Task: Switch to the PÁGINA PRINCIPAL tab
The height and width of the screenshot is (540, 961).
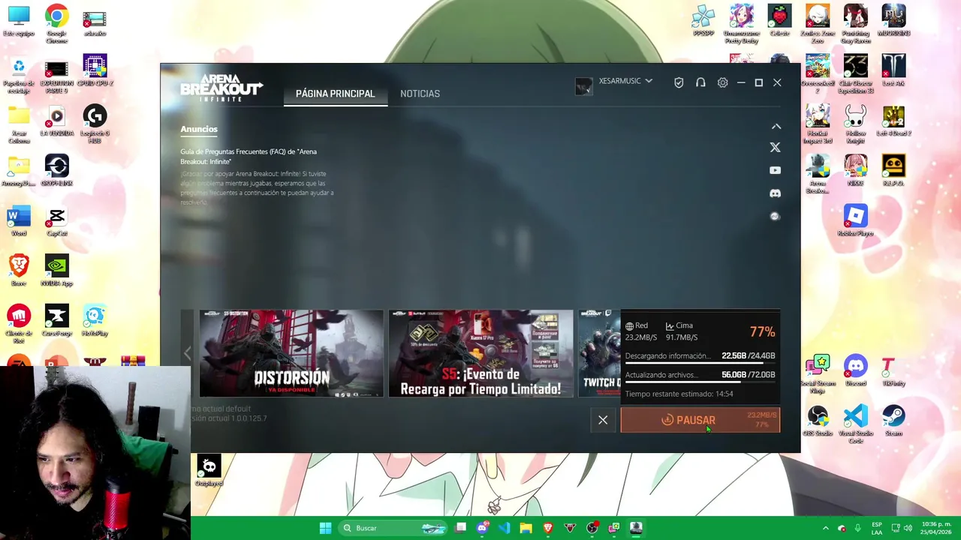Action: coord(335,94)
